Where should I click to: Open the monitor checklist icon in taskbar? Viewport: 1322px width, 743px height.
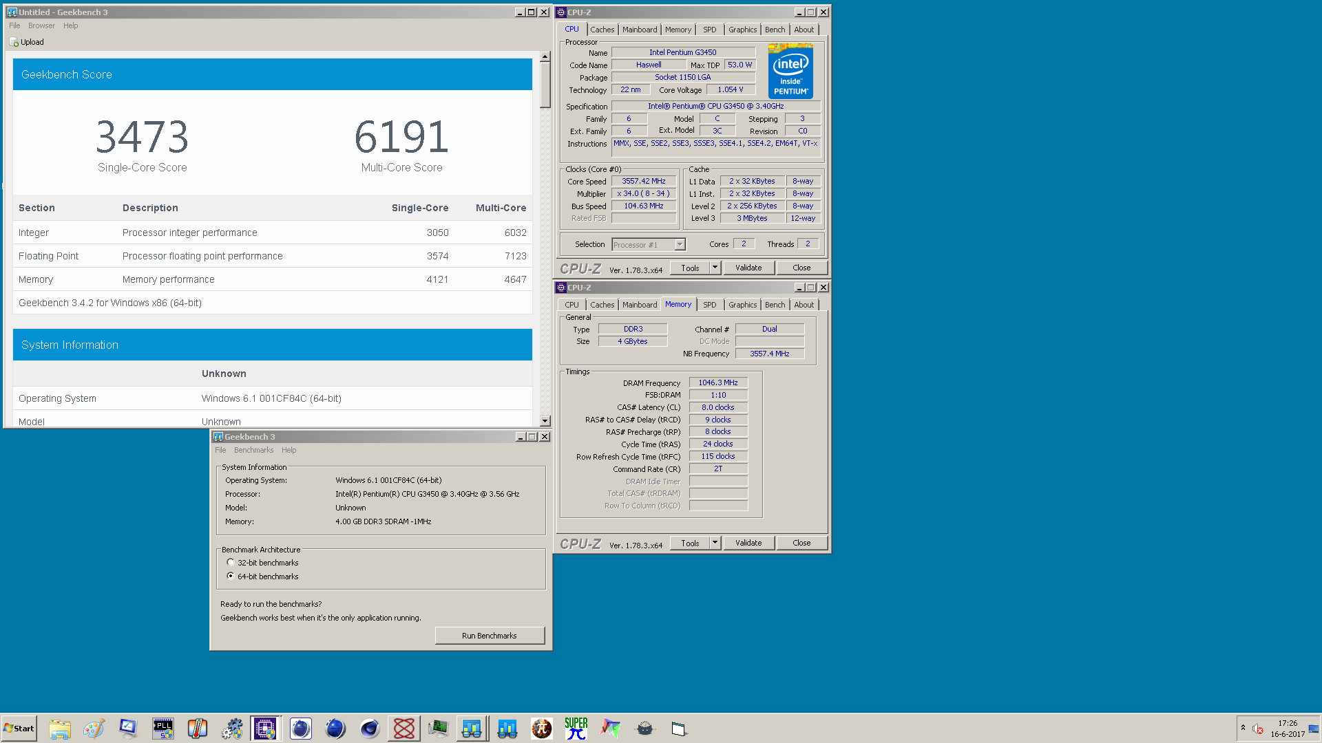(129, 729)
